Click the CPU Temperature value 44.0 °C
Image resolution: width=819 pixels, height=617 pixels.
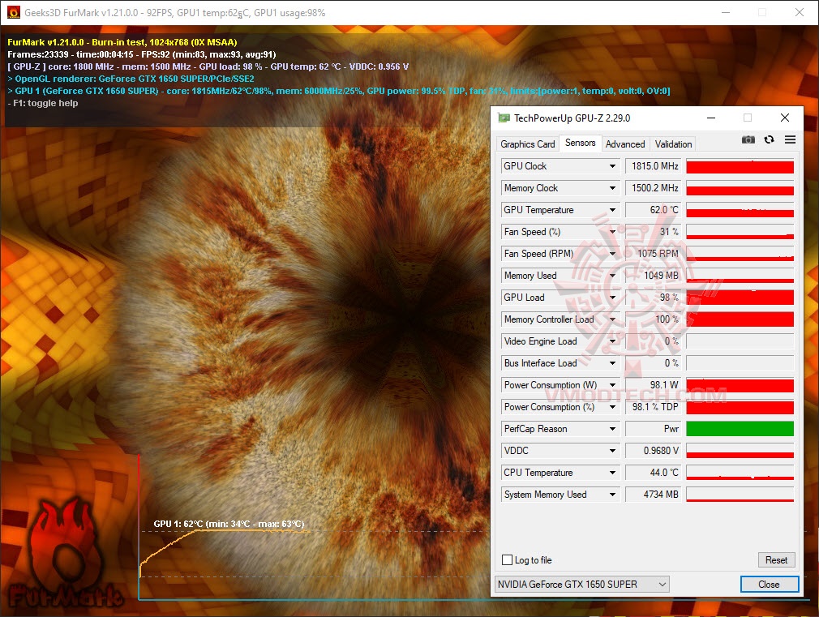coord(654,473)
